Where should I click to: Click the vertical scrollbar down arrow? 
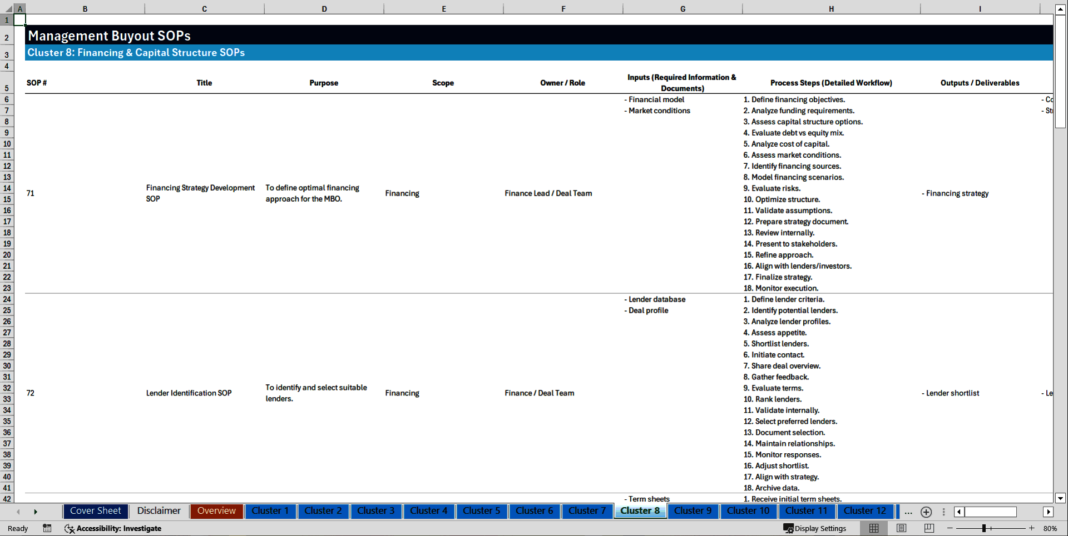(x=1061, y=499)
